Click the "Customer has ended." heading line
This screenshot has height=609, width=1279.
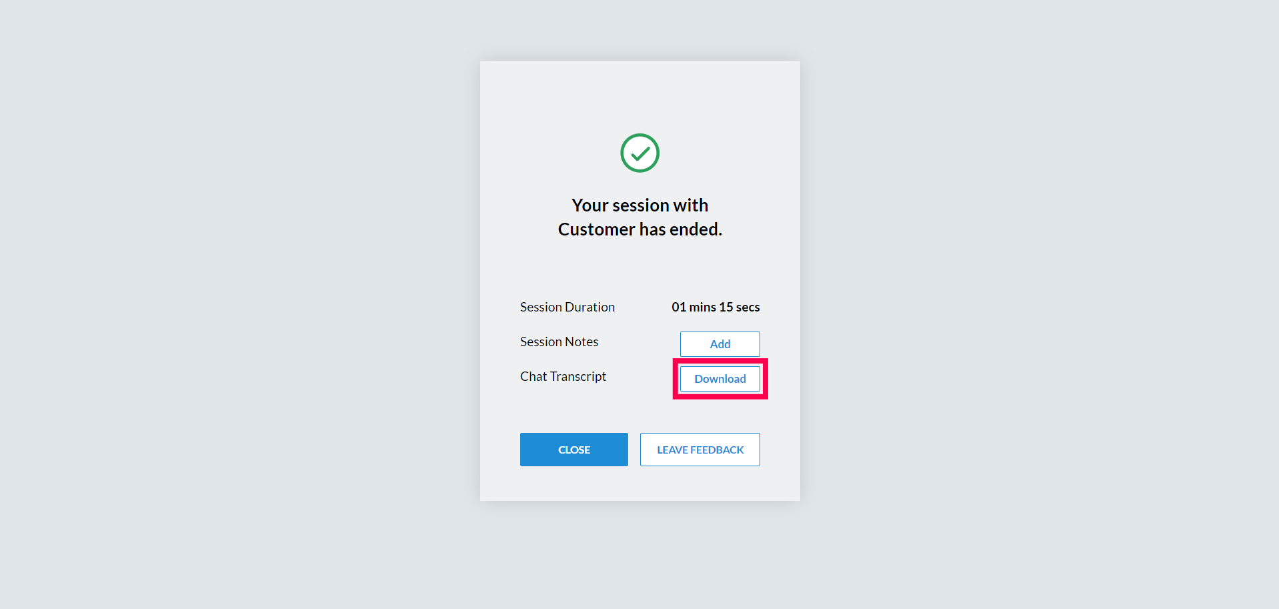coord(639,229)
